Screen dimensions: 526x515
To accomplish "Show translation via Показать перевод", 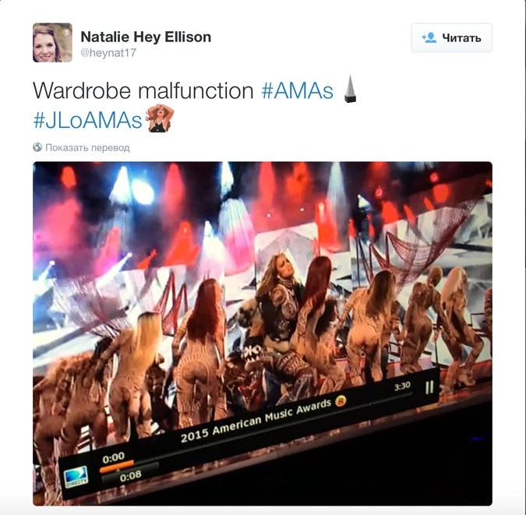I will [x=87, y=147].
